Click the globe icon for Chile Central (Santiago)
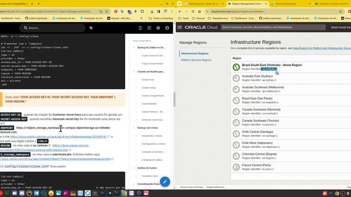 tap(236, 134)
